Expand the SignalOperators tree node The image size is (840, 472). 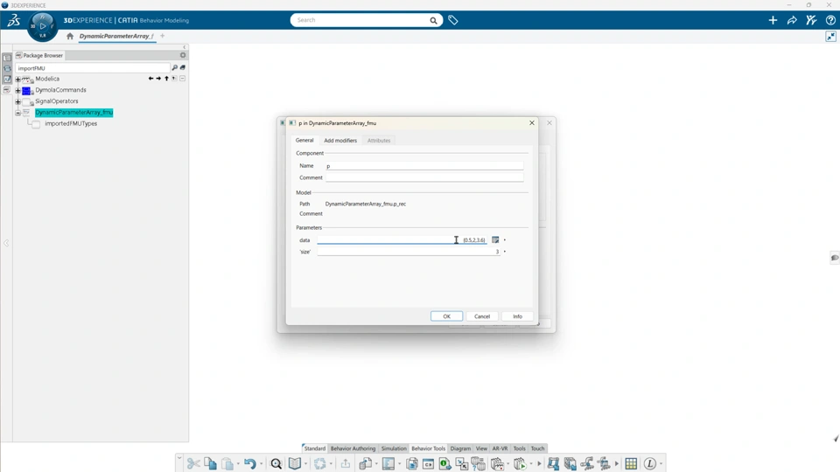click(x=17, y=101)
